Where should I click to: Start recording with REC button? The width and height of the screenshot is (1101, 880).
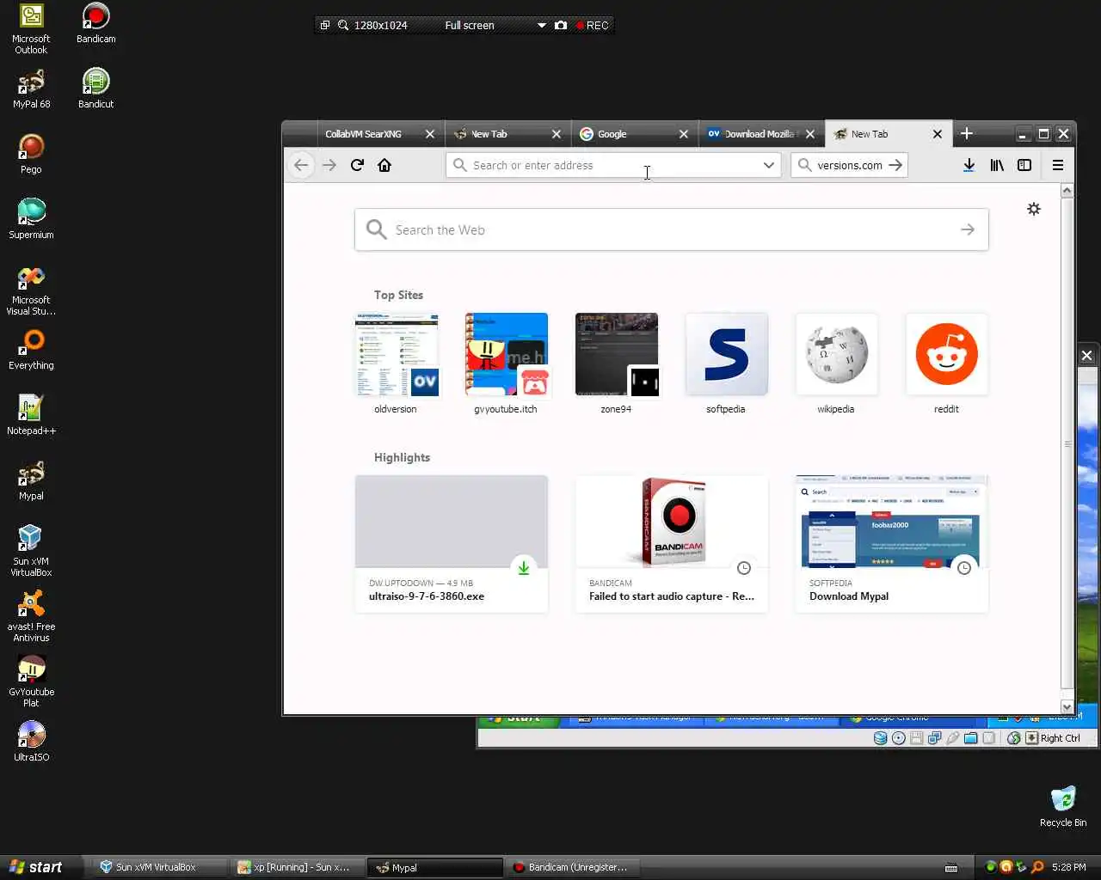[x=593, y=25]
